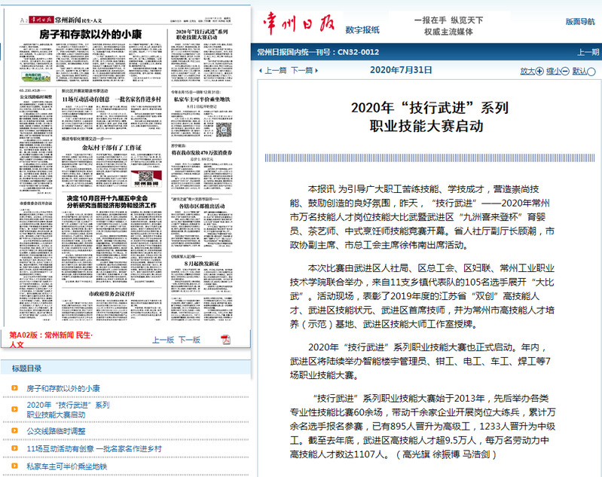Click 8月起换发新证 article in page preview
This screenshot has height=477, width=602.
pyautogui.click(x=202, y=273)
